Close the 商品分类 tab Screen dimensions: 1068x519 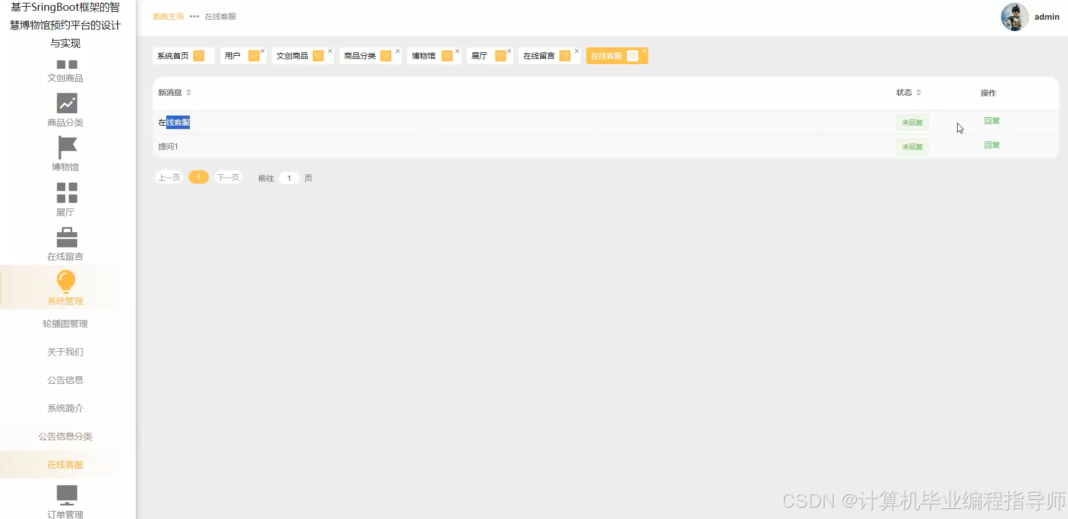398,51
